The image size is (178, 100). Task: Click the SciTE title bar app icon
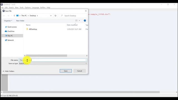pos(2,4)
